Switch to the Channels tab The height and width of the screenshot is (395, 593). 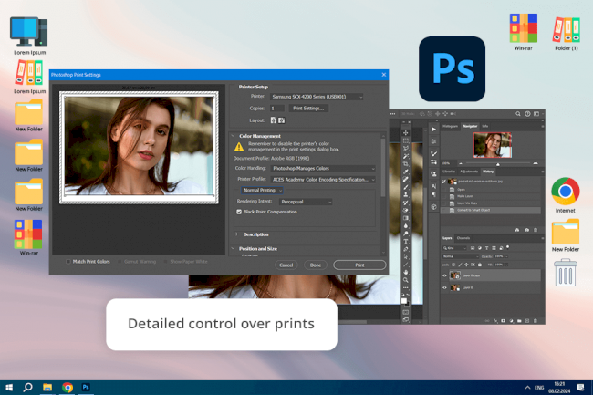463,238
